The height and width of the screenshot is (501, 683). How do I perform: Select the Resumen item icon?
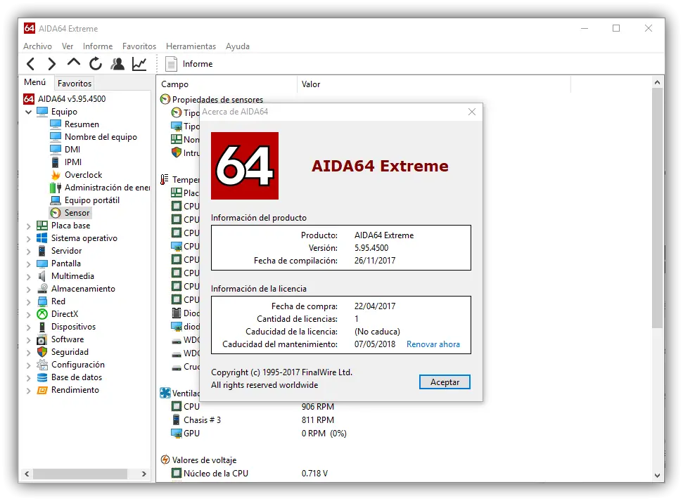tap(56, 124)
